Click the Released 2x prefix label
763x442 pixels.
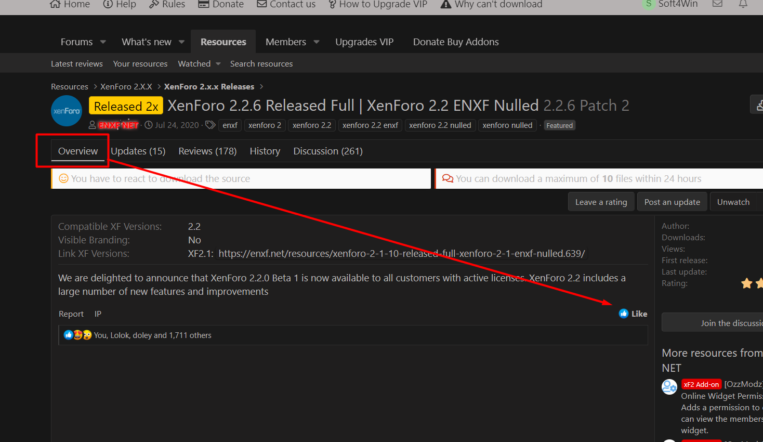click(126, 106)
